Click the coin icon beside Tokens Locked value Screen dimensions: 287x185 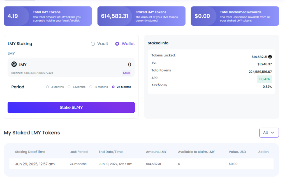point(270,57)
